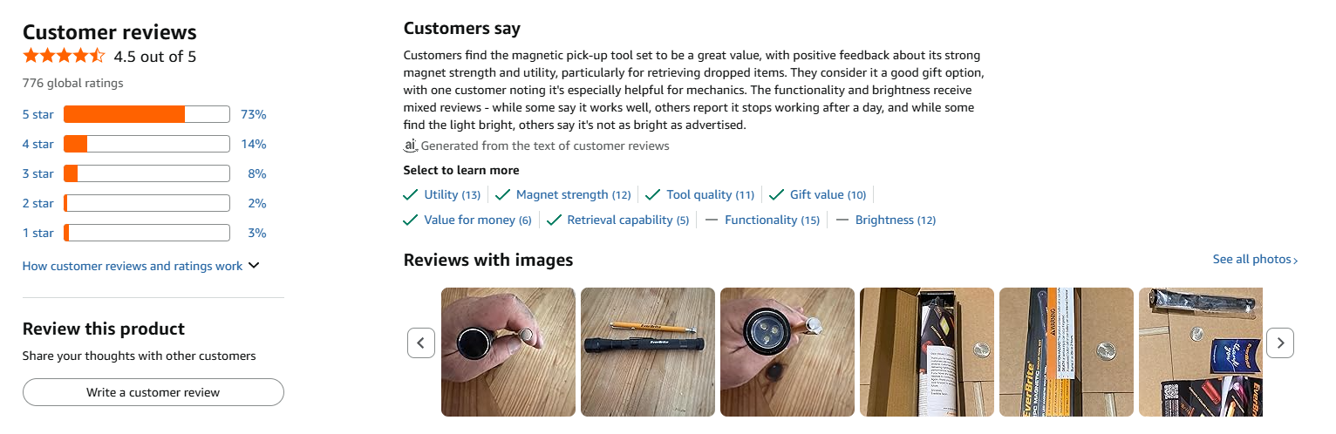Click the 3 star percentage link

pyautogui.click(x=256, y=173)
